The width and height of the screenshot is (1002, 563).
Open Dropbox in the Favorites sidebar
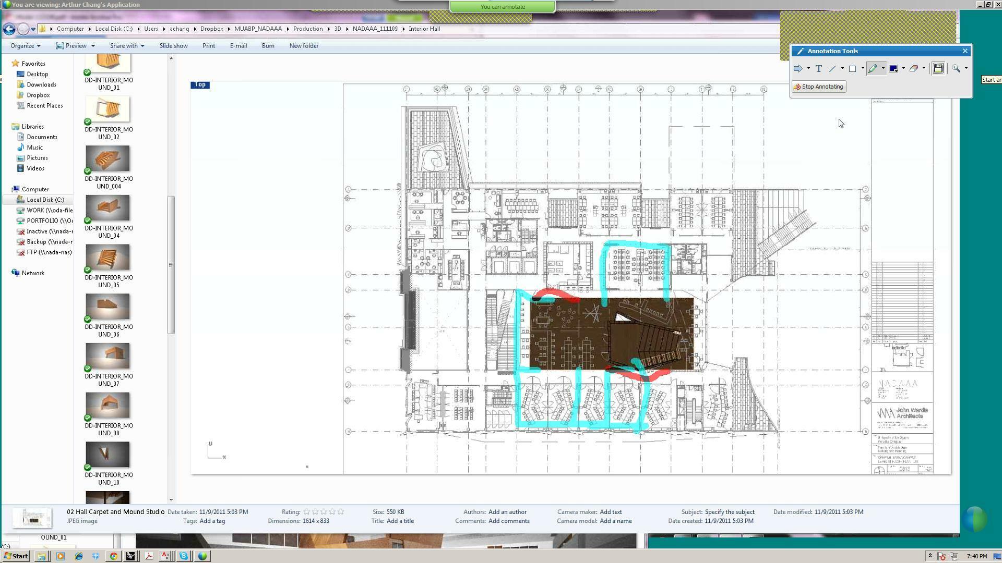[38, 95]
